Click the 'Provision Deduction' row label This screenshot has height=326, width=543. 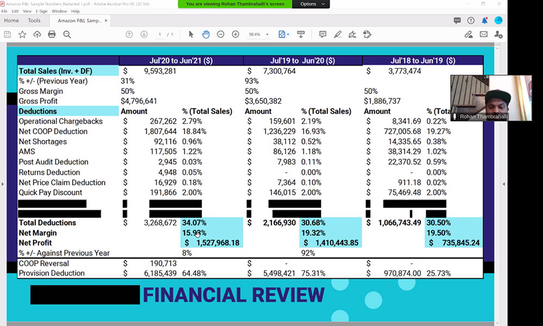52,273
